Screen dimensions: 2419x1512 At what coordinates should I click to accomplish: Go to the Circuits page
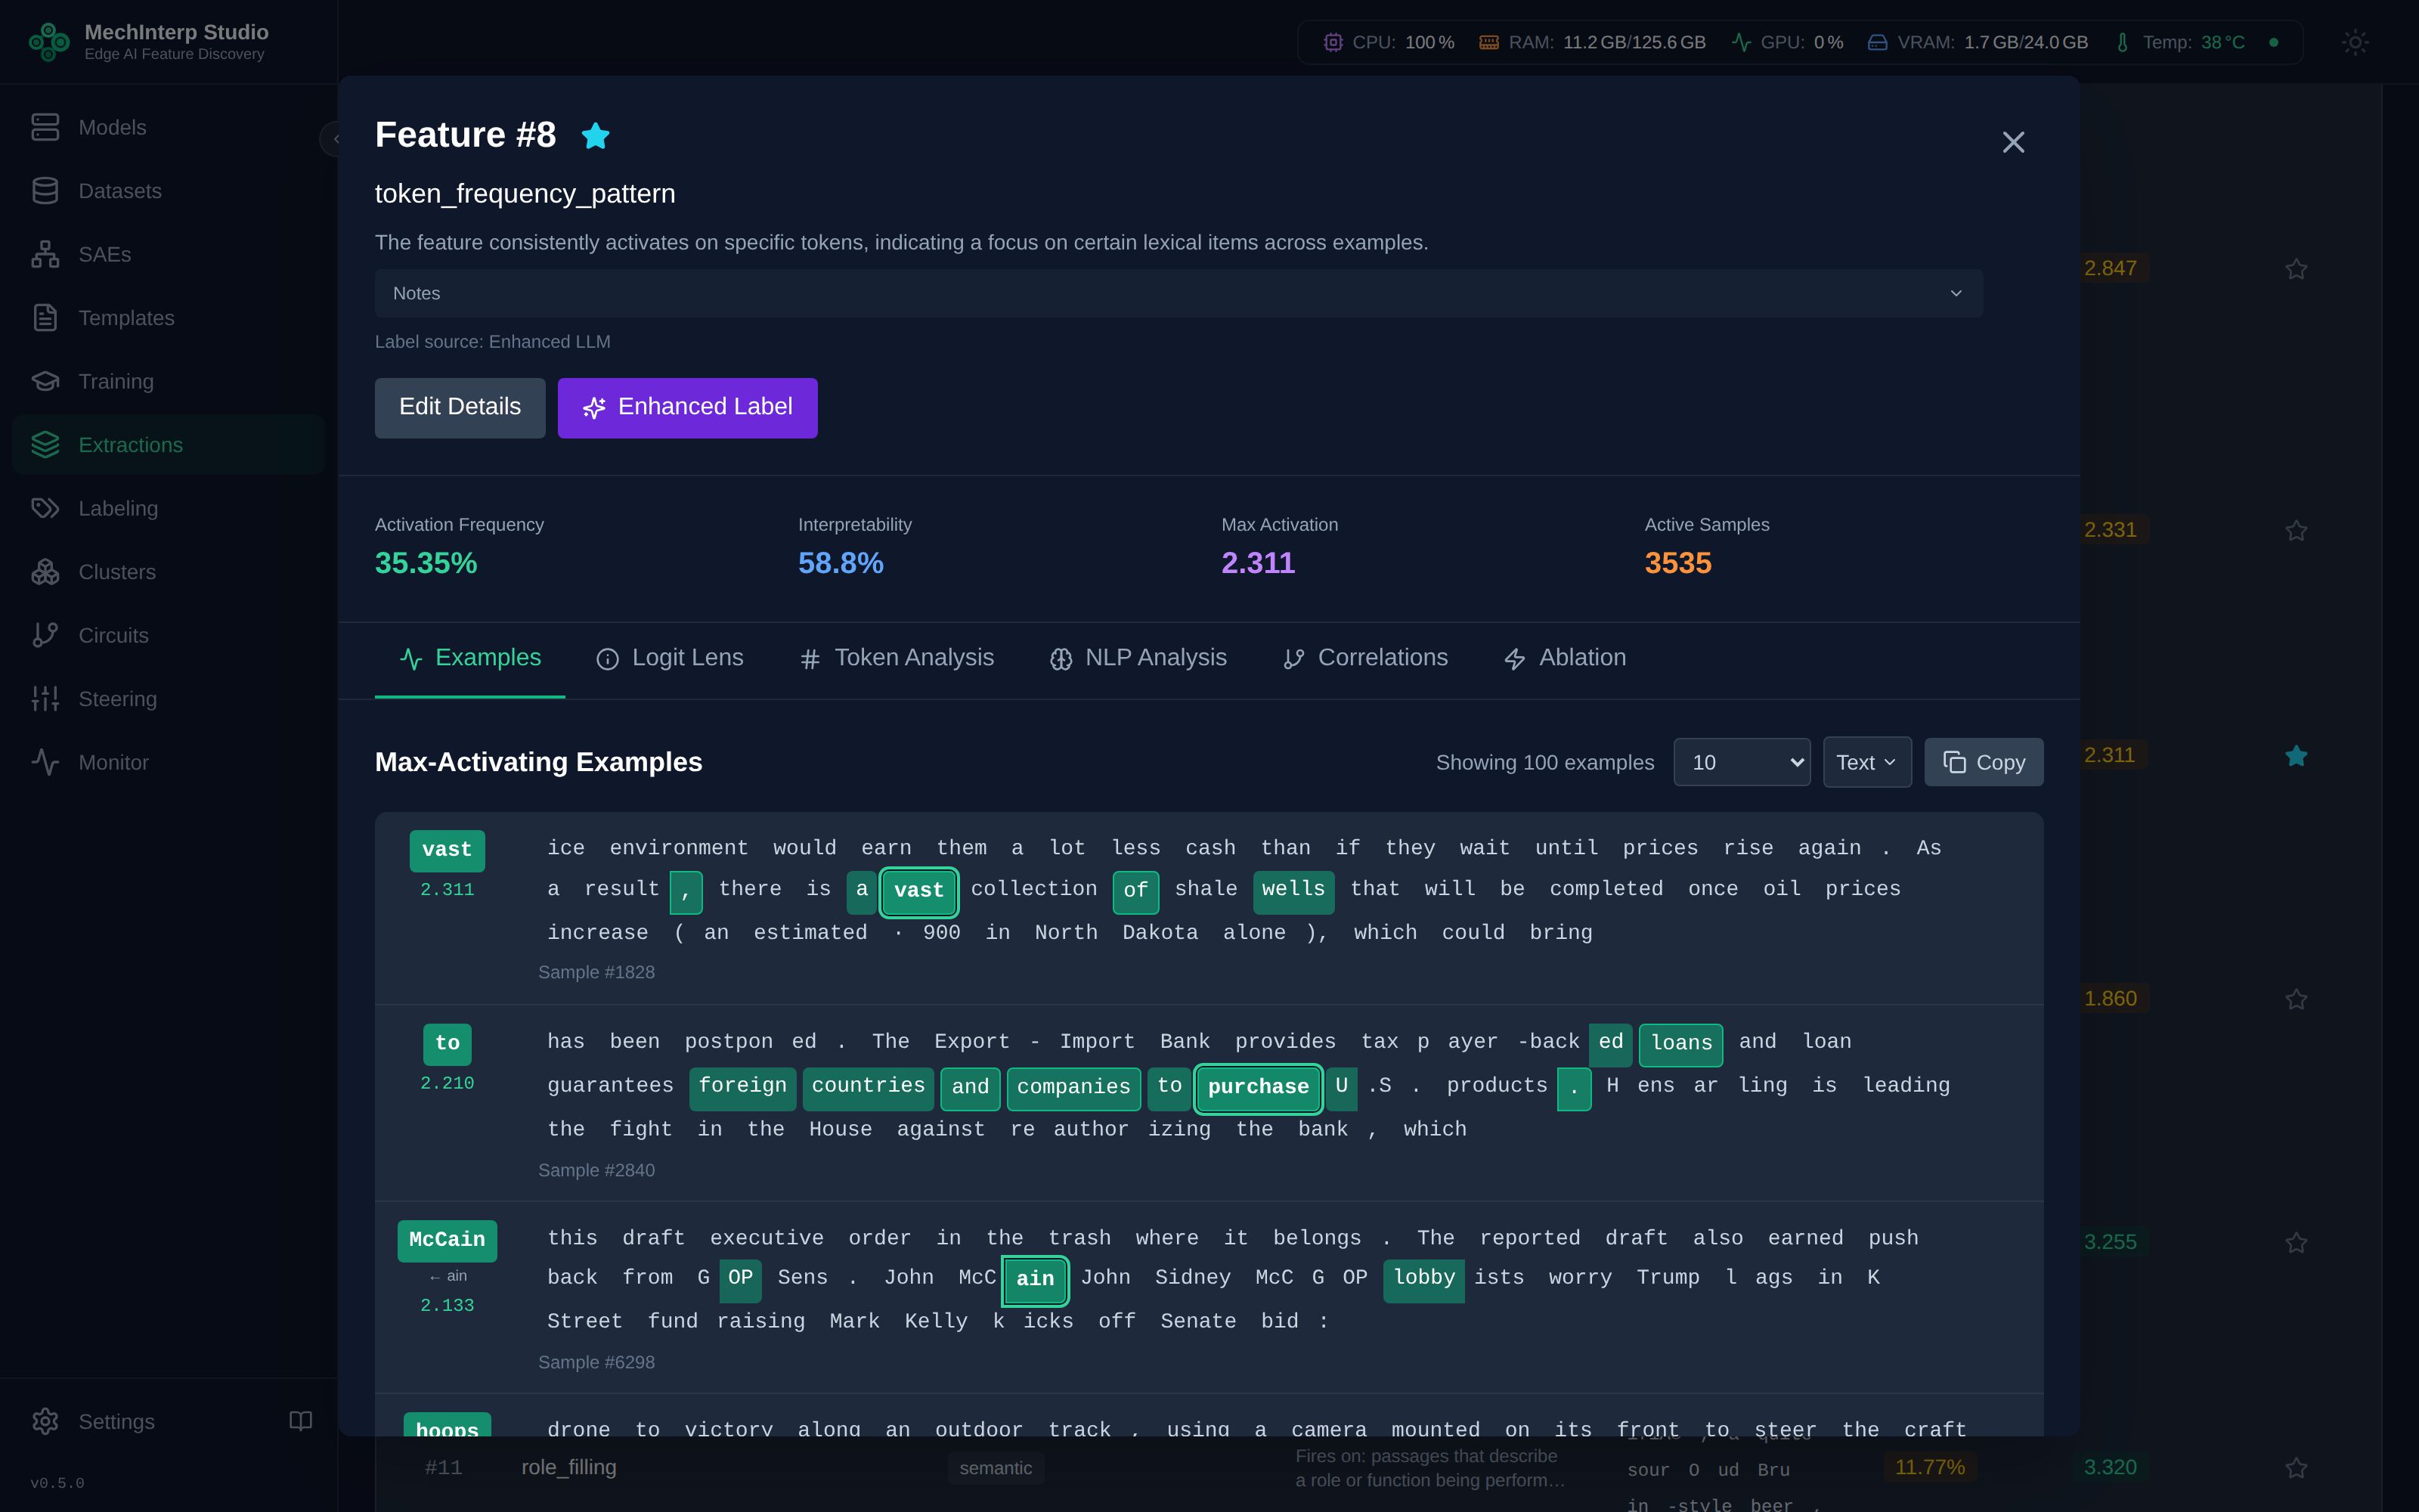tap(168, 635)
